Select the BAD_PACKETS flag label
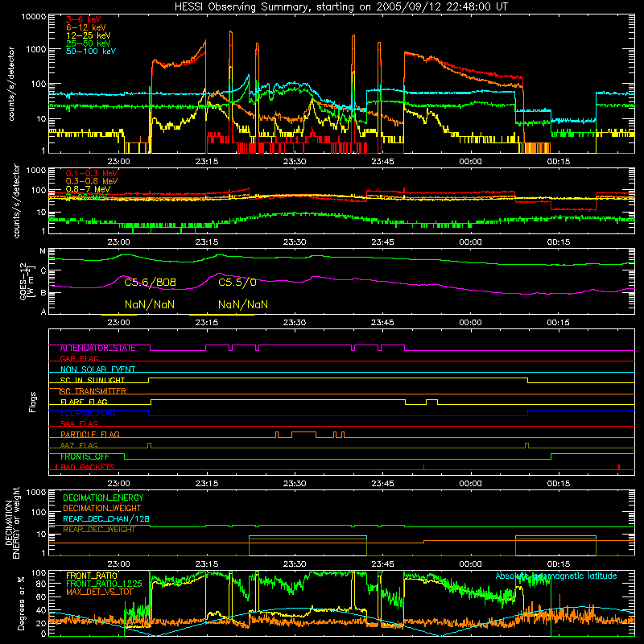This screenshot has height=644, width=644. (x=87, y=467)
